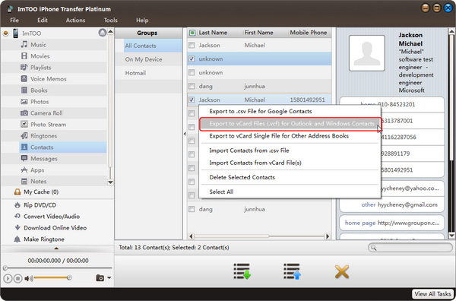Open the Help menu
Viewport: 456px width, 301px height.
142,20
